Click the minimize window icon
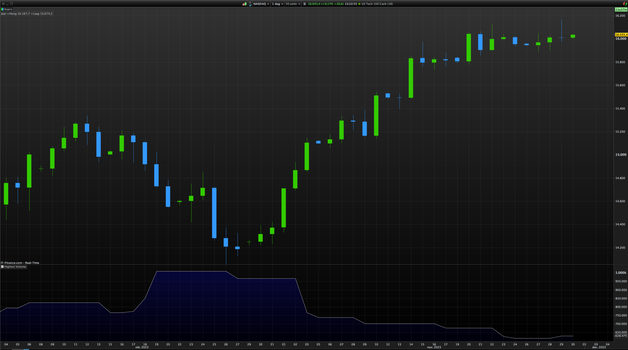 (x=7, y=4)
